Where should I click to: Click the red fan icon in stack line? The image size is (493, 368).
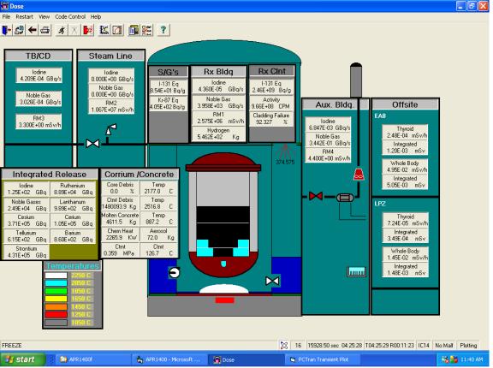[359, 175]
